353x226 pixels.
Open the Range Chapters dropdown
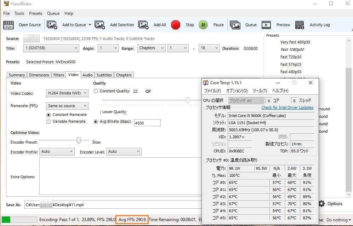[151, 48]
